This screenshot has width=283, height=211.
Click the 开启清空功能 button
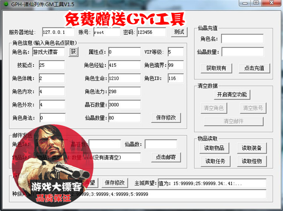[232, 95]
